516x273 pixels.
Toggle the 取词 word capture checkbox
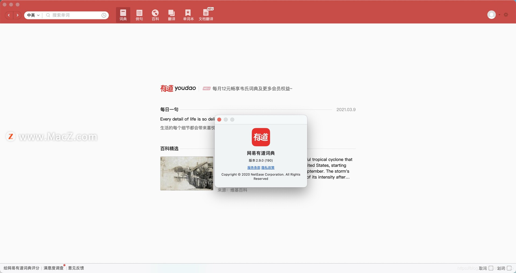[491, 268]
